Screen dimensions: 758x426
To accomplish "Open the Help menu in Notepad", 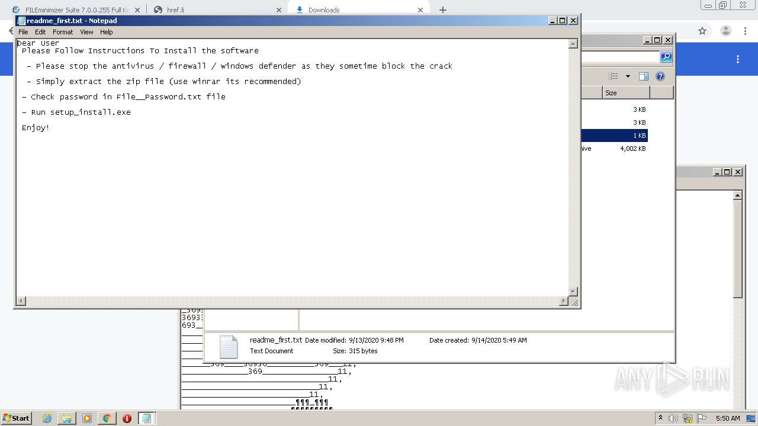I will coord(106,32).
